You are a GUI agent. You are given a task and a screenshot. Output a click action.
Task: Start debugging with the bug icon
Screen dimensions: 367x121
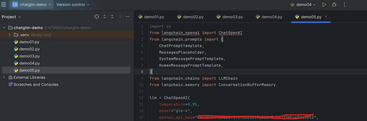click(334, 5)
